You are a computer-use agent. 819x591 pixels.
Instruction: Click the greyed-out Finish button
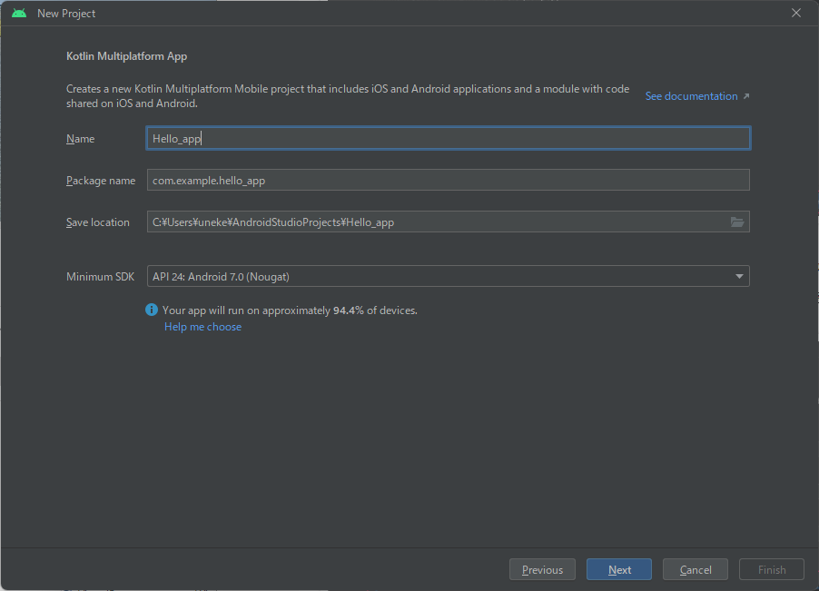pos(772,569)
